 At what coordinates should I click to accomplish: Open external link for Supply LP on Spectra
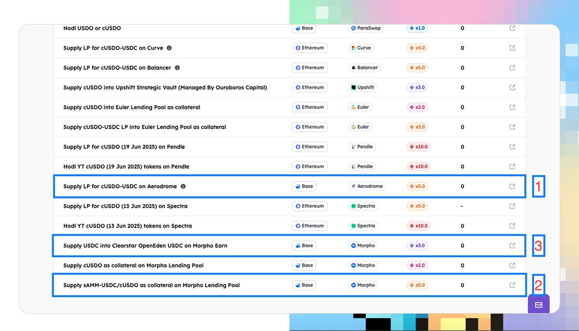(x=512, y=206)
